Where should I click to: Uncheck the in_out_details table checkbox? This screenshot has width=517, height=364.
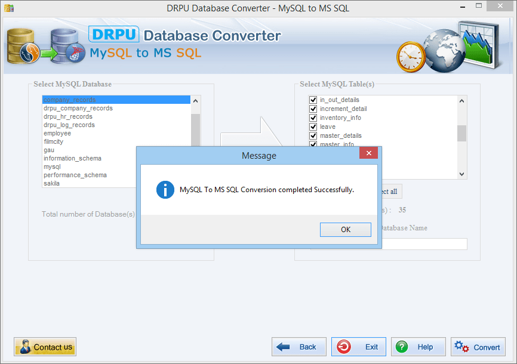(313, 100)
